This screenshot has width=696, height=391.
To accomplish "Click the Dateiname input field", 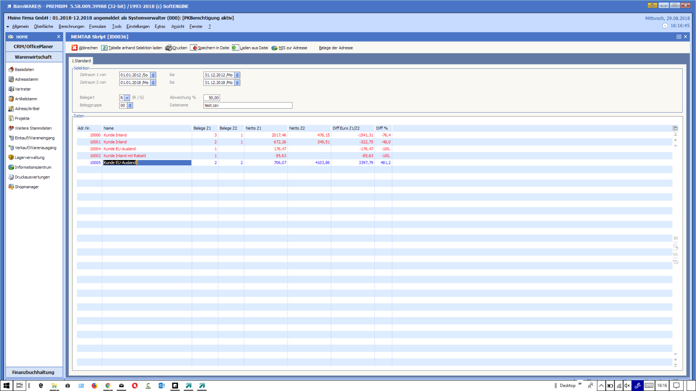I will click(247, 105).
